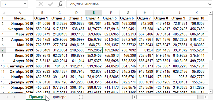The image size is (213, 101).
Task: Click the horizontal scrollbar track
Action: pos(201,97)
